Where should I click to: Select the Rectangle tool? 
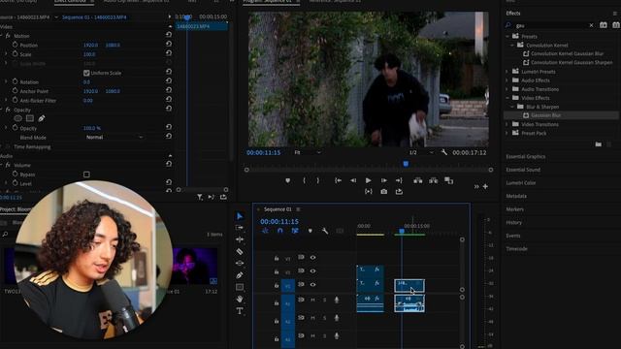point(240,287)
